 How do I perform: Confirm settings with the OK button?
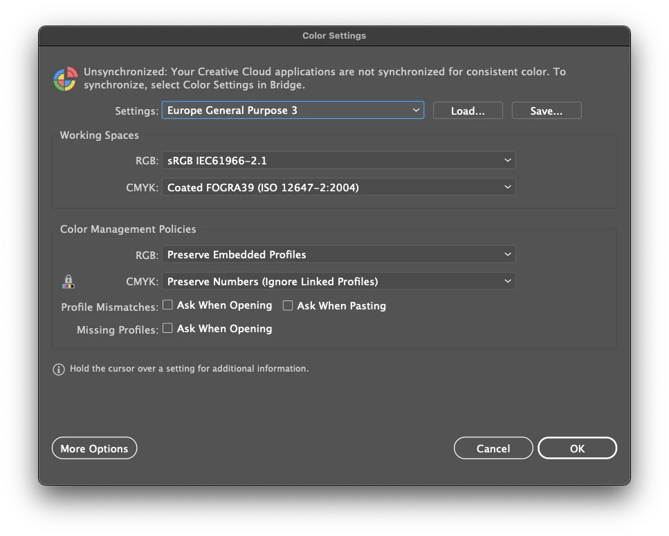(577, 448)
